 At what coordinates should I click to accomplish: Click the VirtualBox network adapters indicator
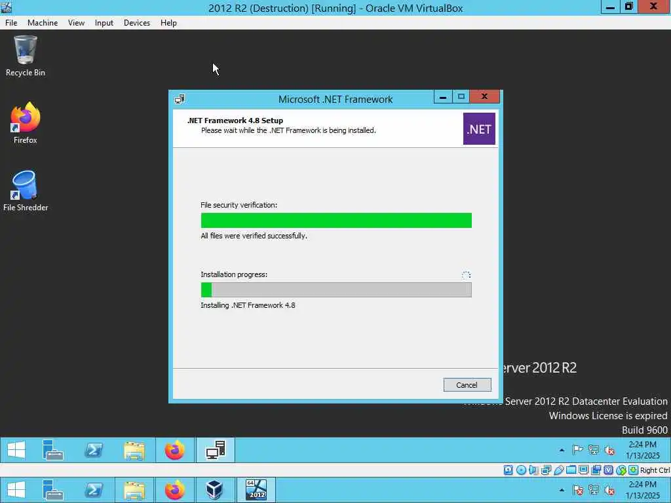tap(546, 470)
